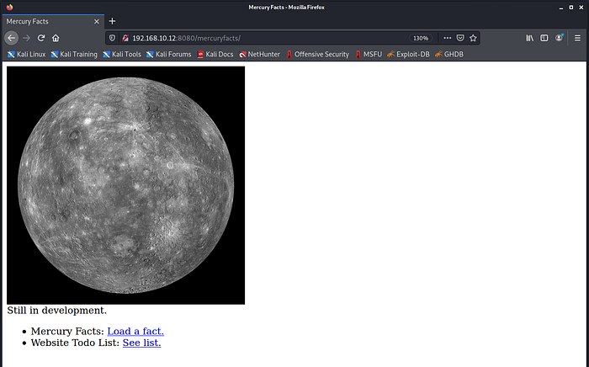Image resolution: width=589 pixels, height=367 pixels.
Task: Open the 'See list.' todo link
Action: [x=141, y=343]
